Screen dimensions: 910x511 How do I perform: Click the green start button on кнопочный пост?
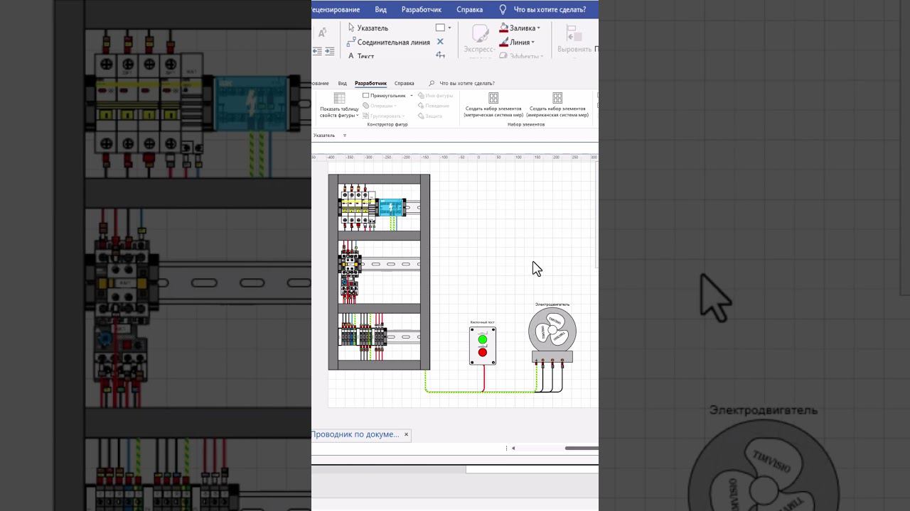point(483,339)
